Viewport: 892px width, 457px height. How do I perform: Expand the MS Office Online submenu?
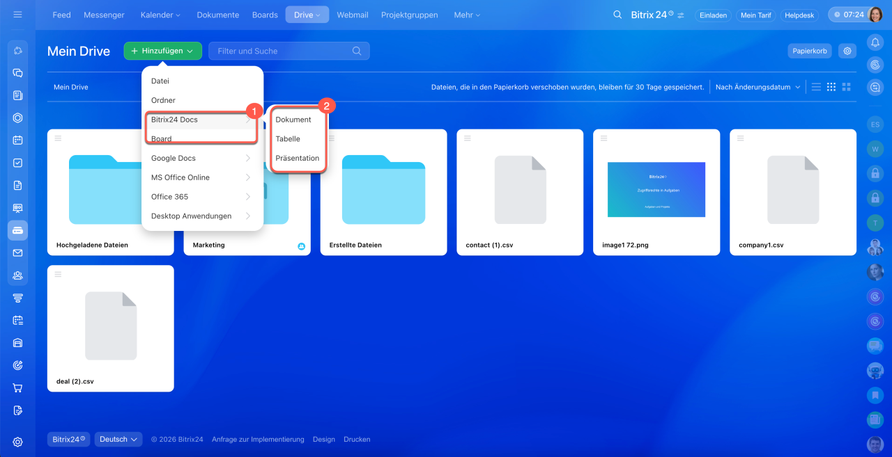(x=202, y=177)
